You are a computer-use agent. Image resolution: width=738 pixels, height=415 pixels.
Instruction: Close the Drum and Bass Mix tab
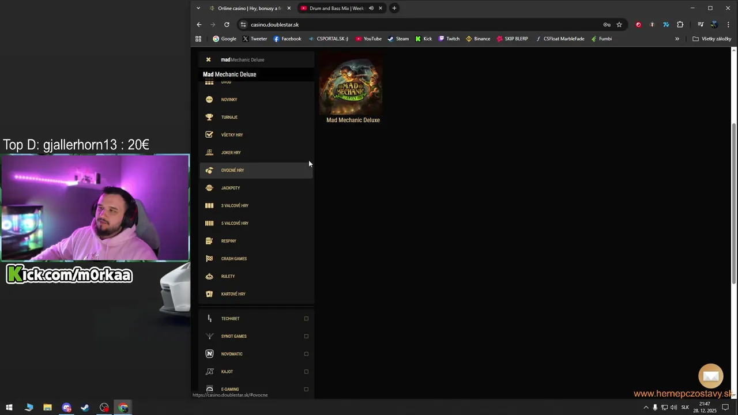pos(381,8)
